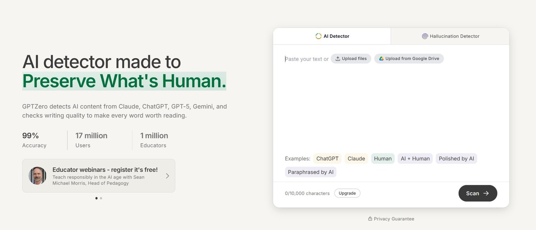536x230 pixels.
Task: Select the Paraphrased by AI example
Action: coord(311,172)
